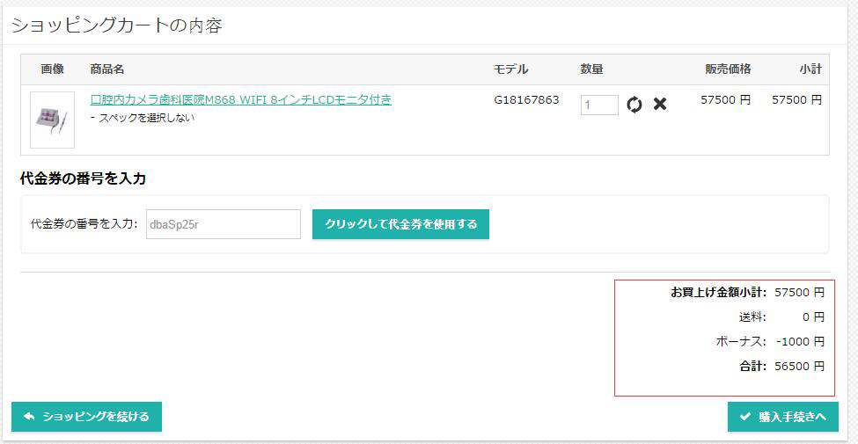Click the 合計 56500 円 total
The width and height of the screenshot is (858, 444).
[x=782, y=367]
